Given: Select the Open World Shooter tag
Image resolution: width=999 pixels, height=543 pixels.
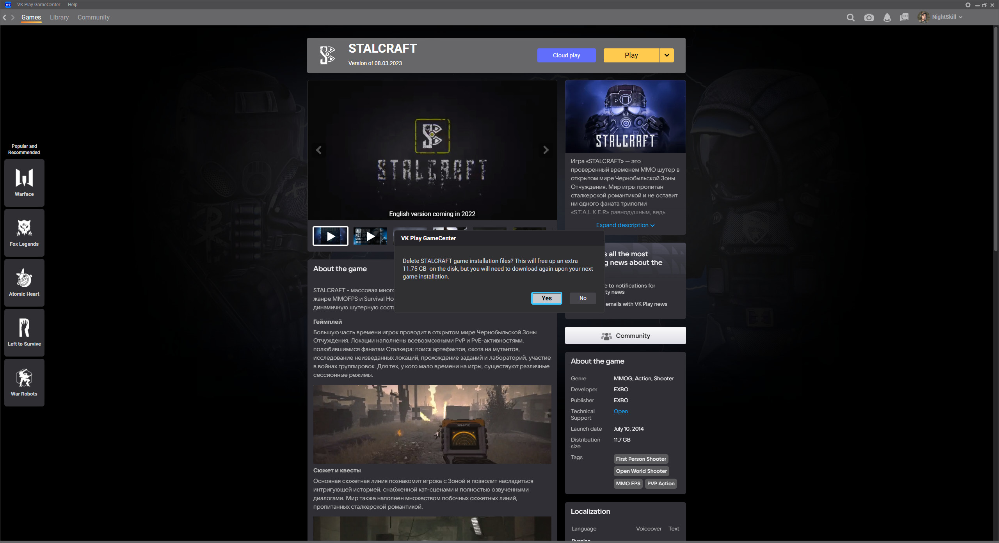Looking at the screenshot, I should (641, 471).
